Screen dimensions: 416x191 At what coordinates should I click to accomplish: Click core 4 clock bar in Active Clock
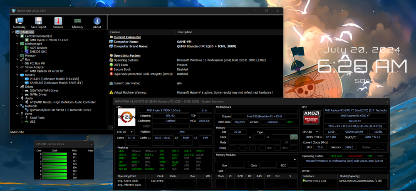54,168
